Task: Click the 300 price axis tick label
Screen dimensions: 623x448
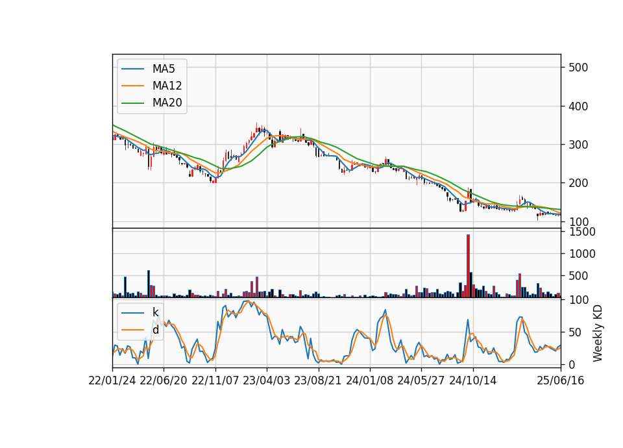Action: [x=578, y=145]
